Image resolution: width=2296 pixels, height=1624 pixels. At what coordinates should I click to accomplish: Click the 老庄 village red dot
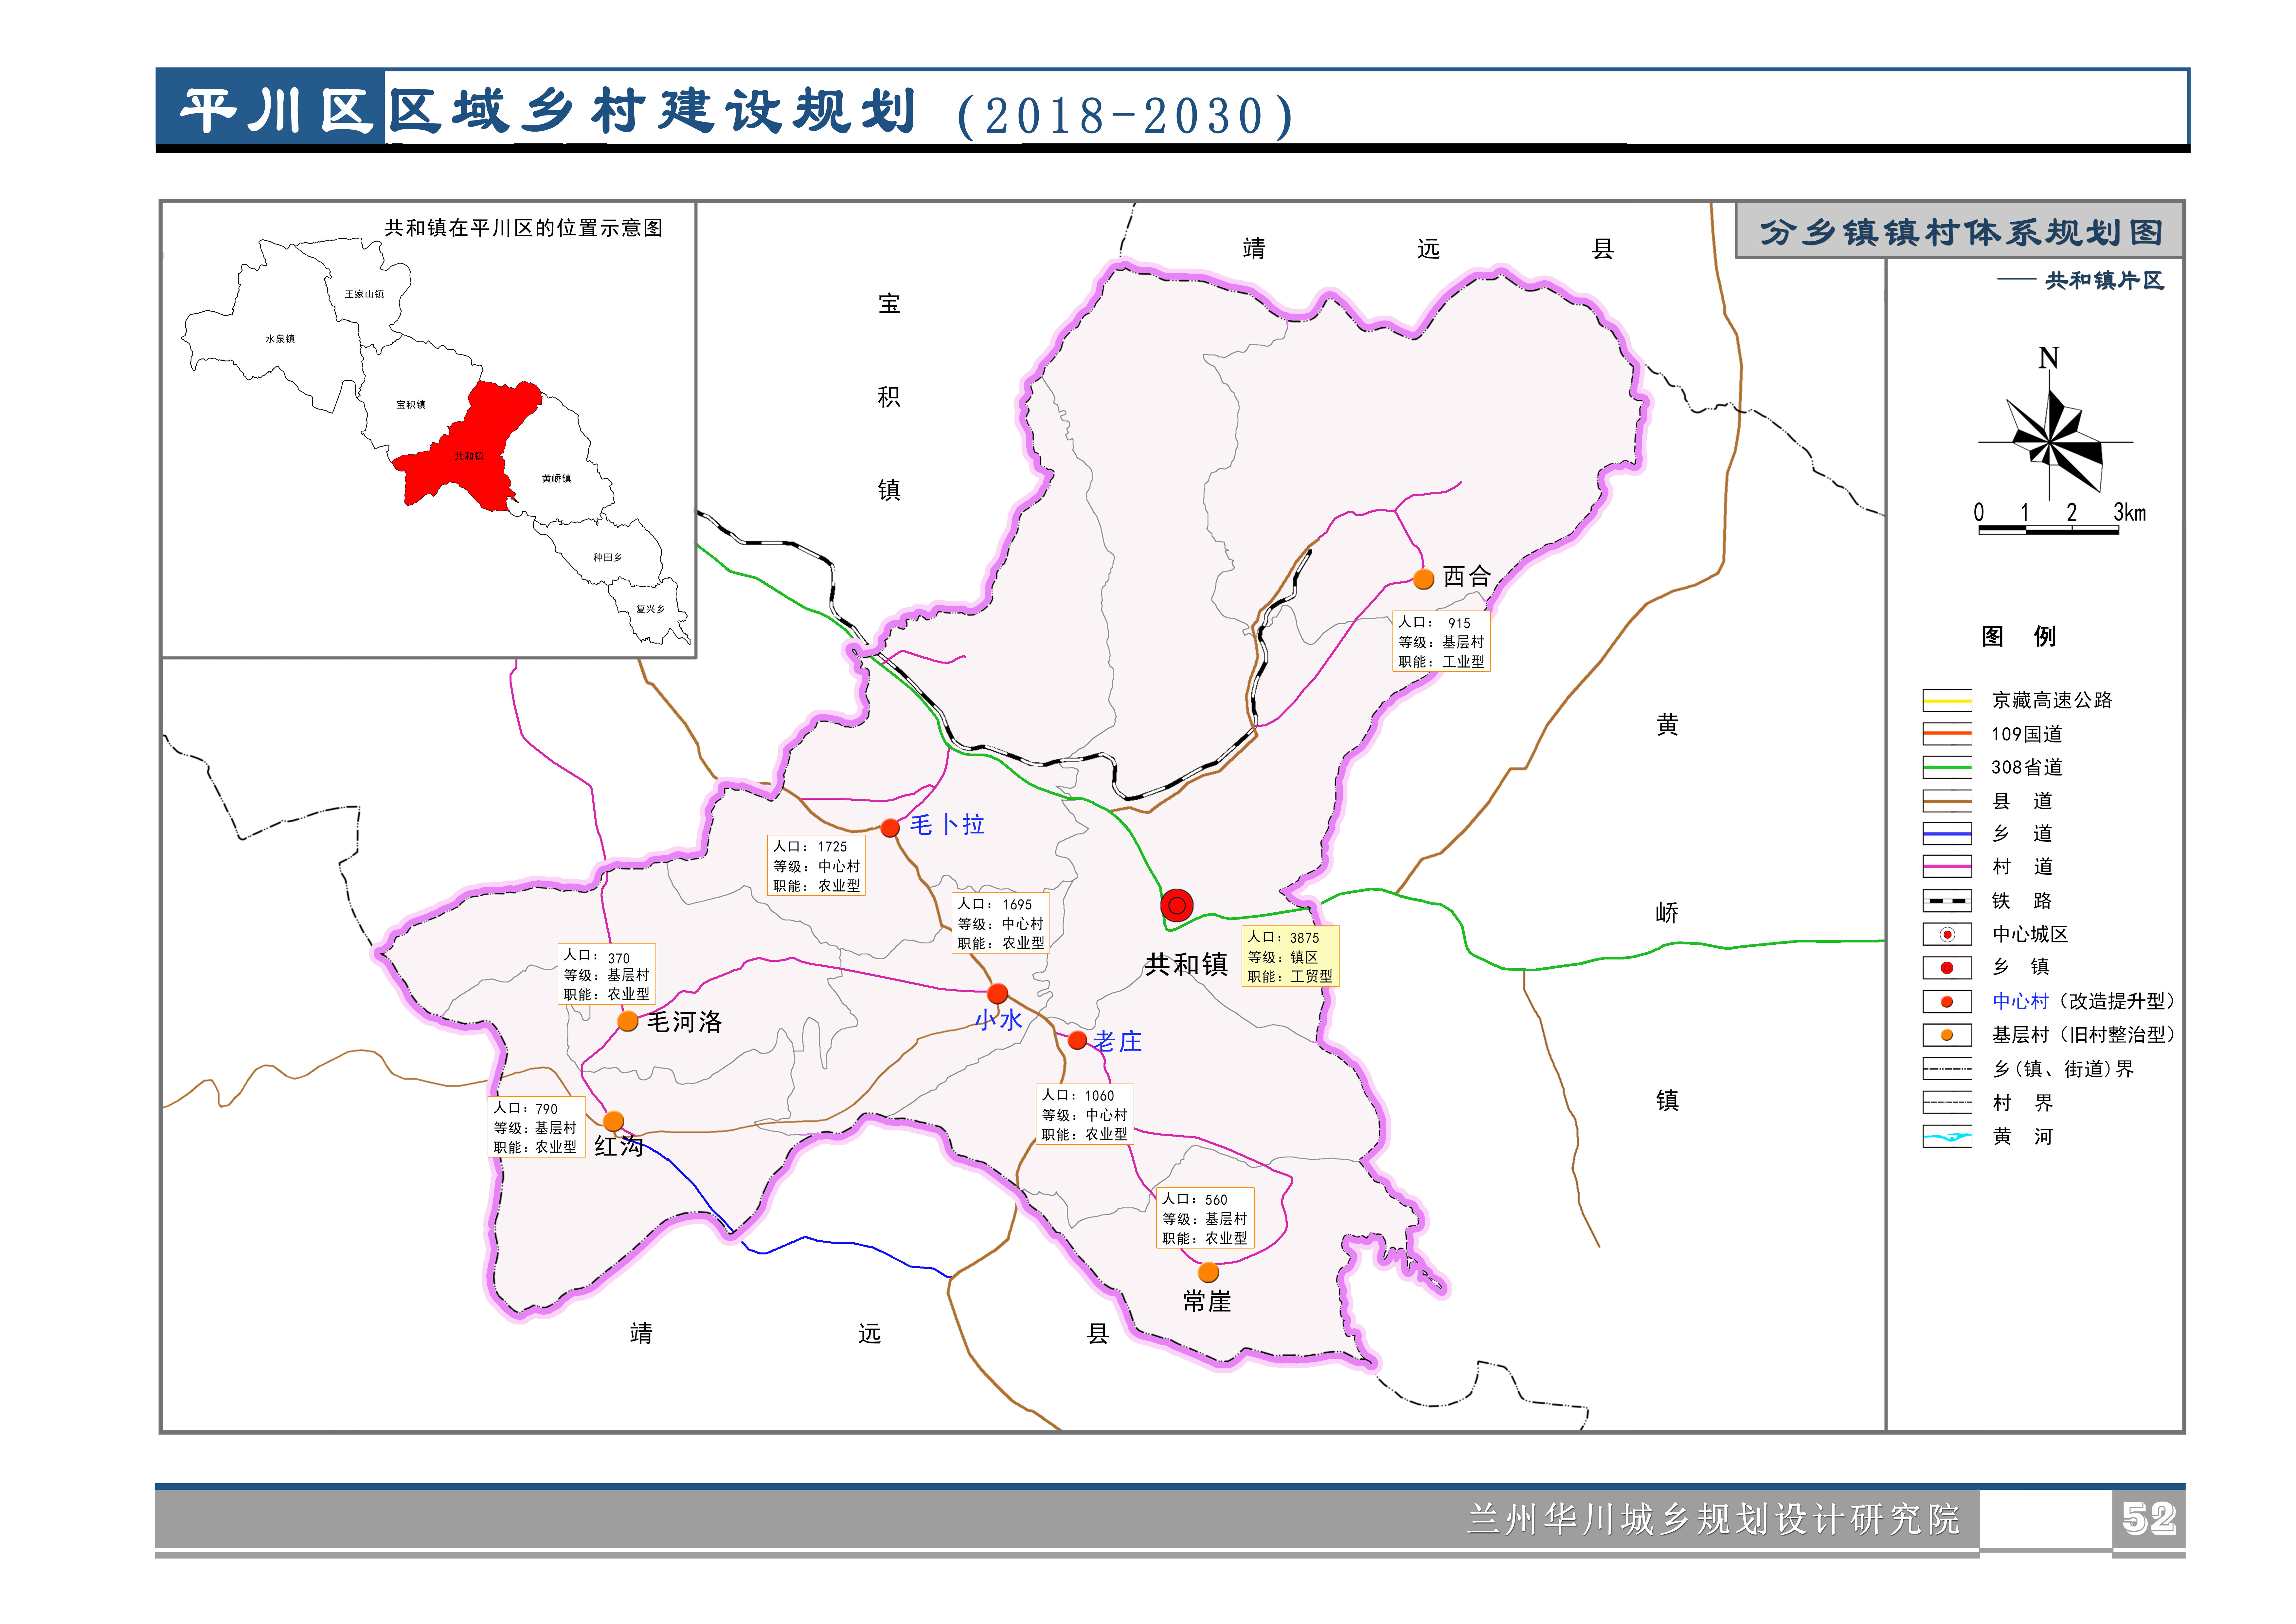tap(1077, 1041)
